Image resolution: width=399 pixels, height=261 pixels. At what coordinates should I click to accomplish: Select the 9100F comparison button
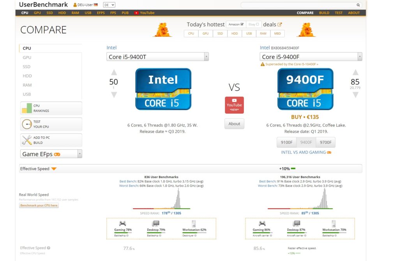point(286,142)
